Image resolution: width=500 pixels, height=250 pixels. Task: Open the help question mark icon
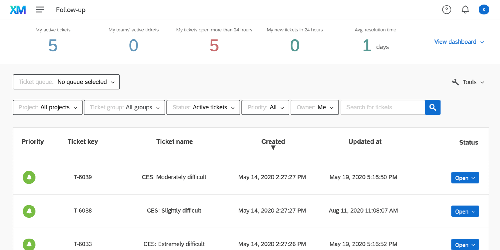446,10
